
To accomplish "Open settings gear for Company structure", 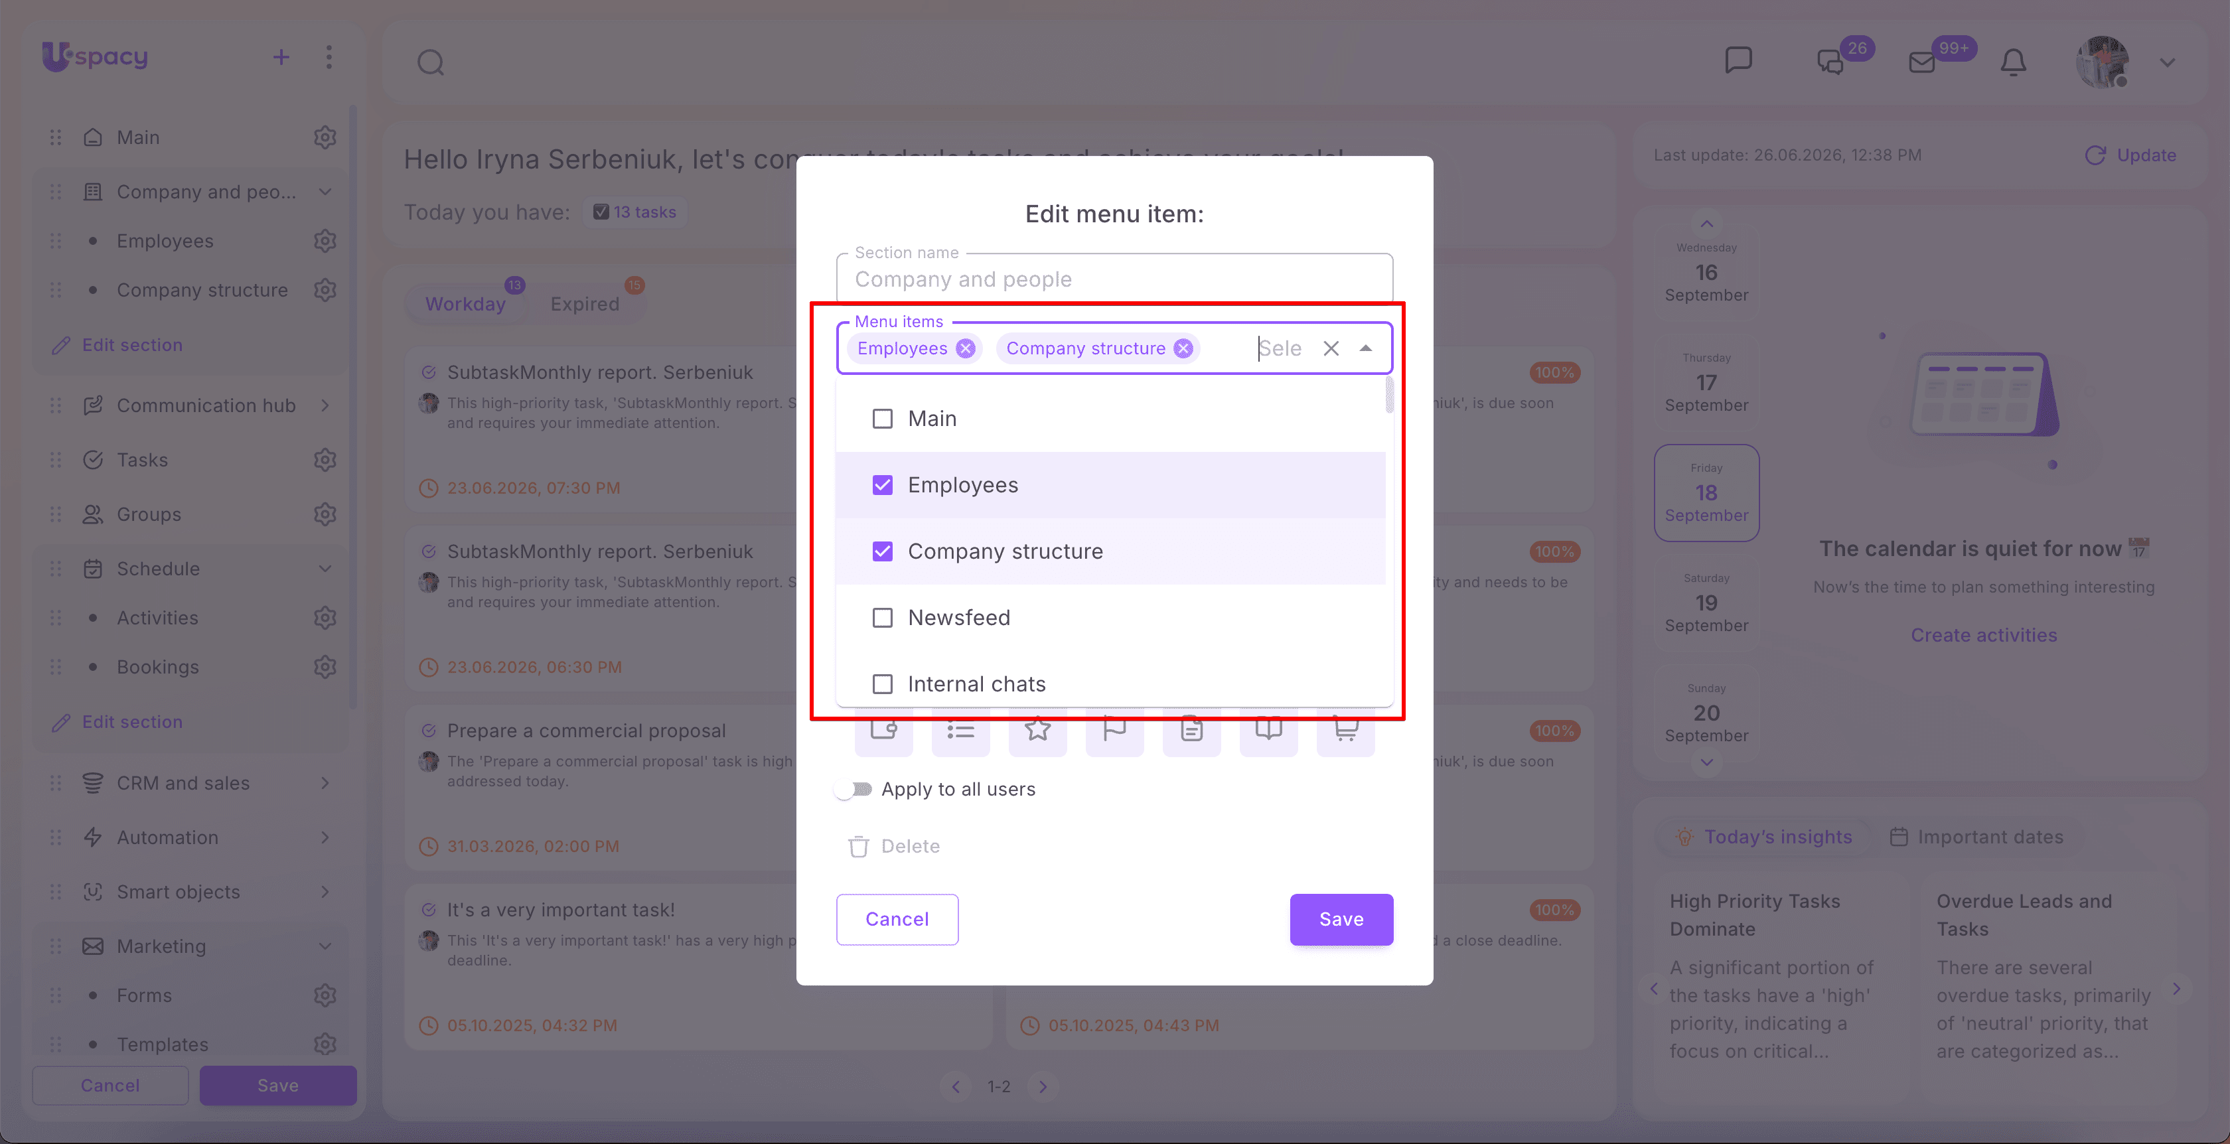I will [325, 290].
